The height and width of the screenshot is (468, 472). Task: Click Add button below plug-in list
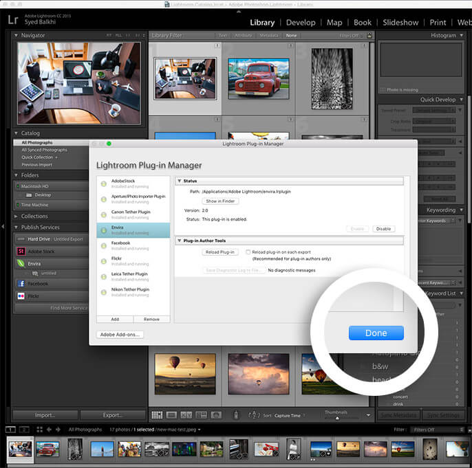tap(115, 319)
